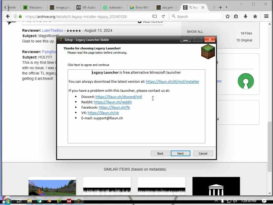The image size is (273, 205).
Task: Open the red 64 taskbar app
Action: [69, 201]
